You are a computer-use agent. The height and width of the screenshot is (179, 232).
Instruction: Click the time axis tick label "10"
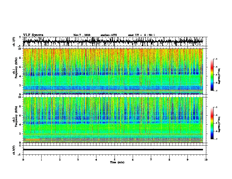coord(206,160)
